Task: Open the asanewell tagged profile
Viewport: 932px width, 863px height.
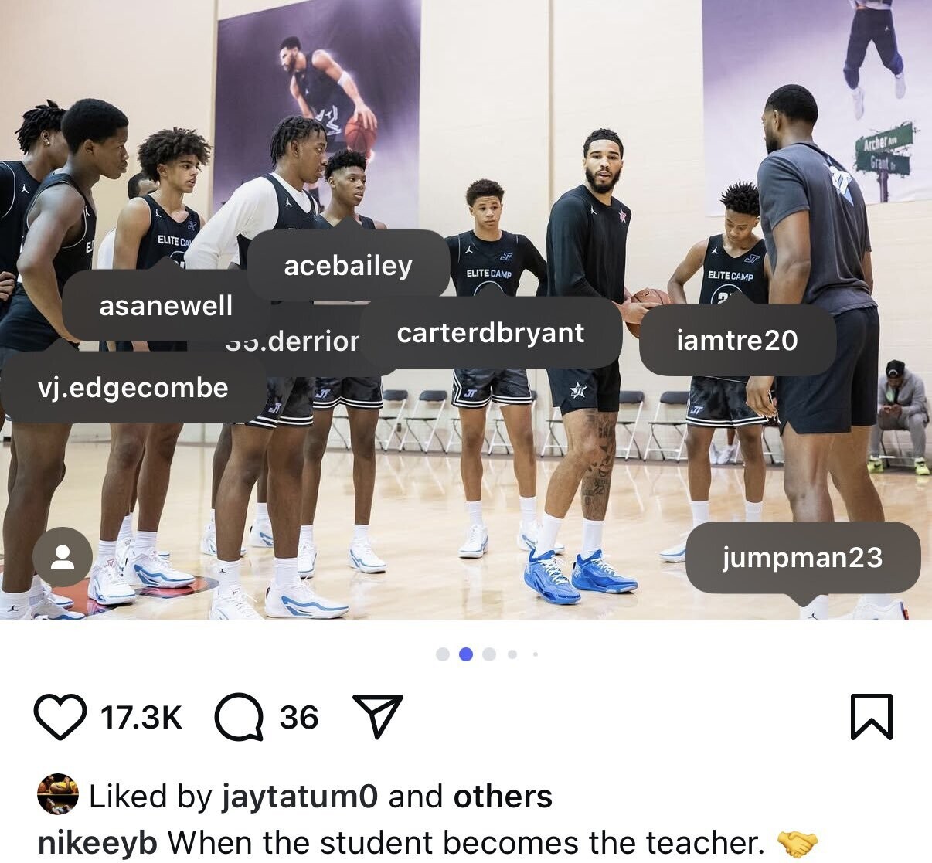Action: click(165, 305)
